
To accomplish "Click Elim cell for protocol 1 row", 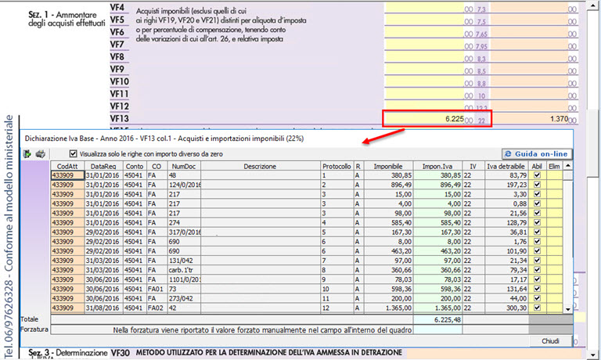I will 554,175.
